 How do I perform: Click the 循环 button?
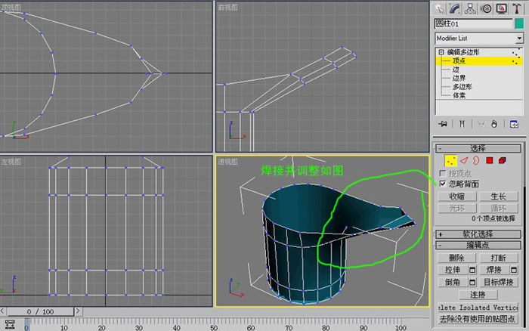pyautogui.click(x=498, y=208)
